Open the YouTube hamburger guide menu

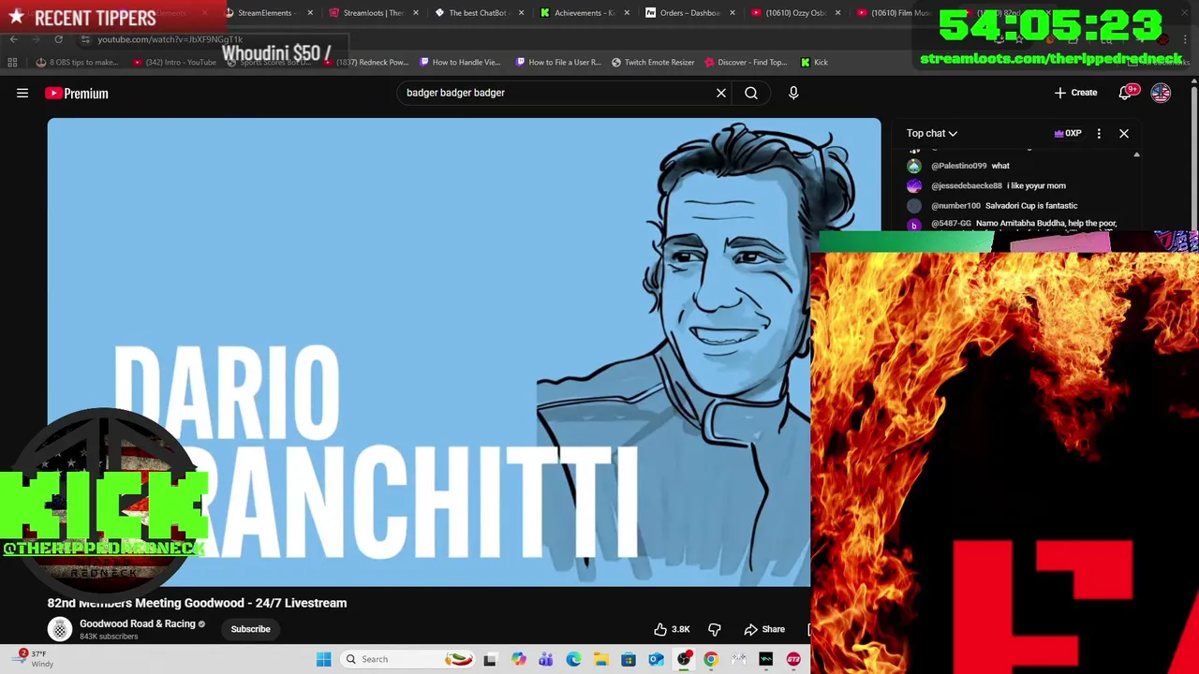22,93
